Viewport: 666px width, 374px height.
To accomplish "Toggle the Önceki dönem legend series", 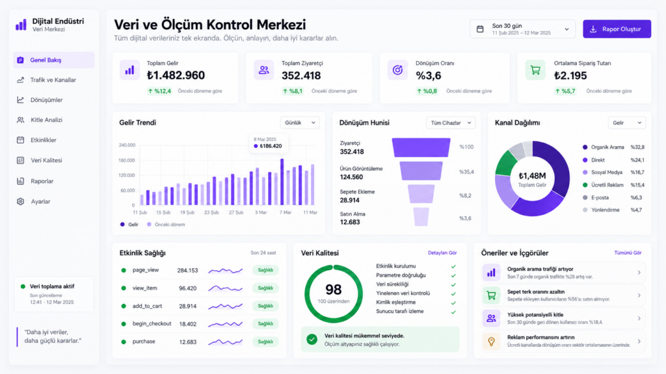I will tap(166, 224).
